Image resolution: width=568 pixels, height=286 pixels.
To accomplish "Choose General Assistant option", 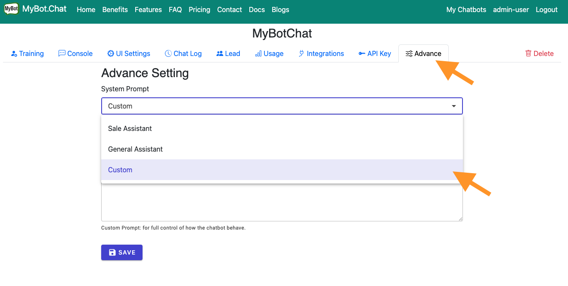I will (x=135, y=149).
